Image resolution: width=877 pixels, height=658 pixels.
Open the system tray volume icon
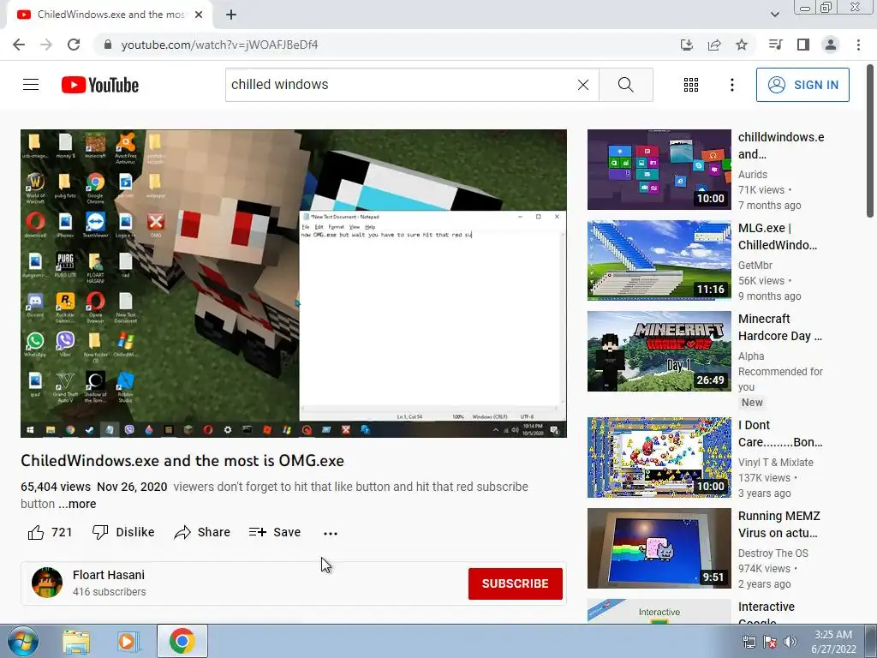point(790,642)
